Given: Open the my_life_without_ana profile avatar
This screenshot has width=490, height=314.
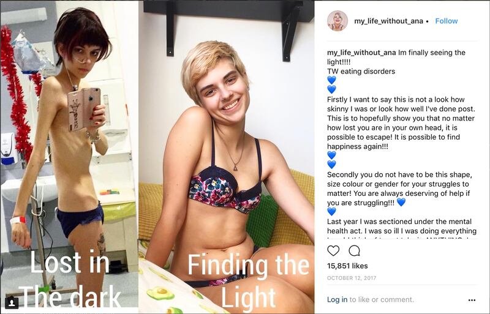Looking at the screenshot, I should pos(337,21).
